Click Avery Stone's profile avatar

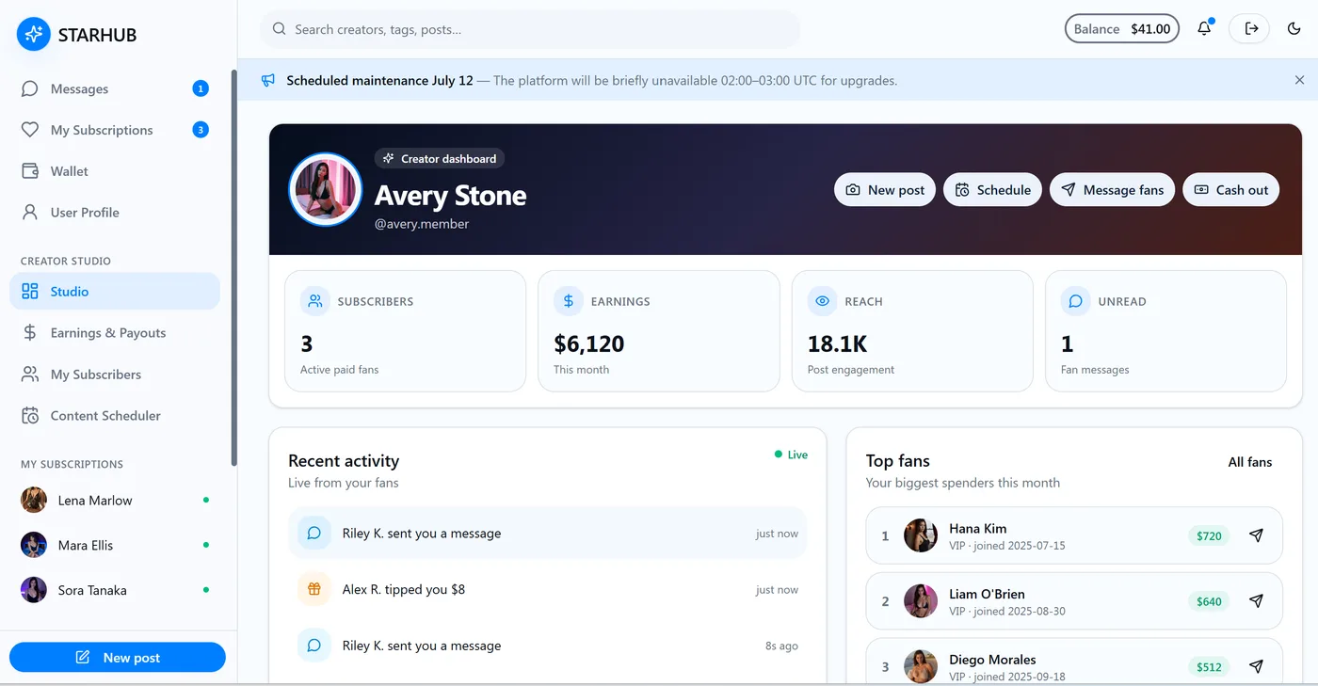[x=326, y=189]
